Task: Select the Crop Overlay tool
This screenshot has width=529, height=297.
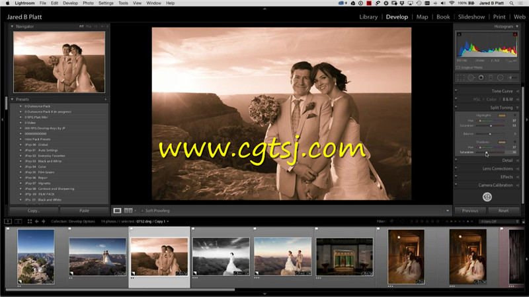Action: [x=460, y=78]
